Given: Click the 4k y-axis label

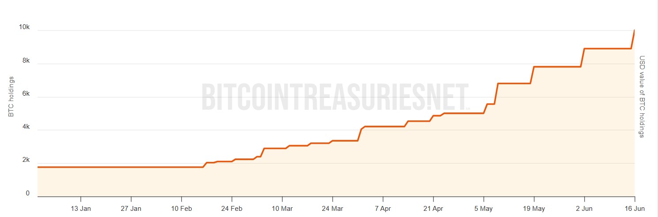Looking at the screenshot, I should tap(25, 127).
